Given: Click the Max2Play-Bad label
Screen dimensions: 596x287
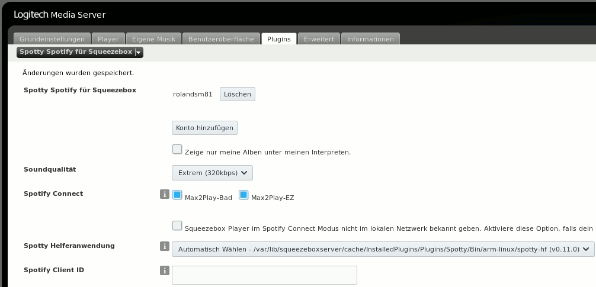Looking at the screenshot, I should [x=209, y=198].
